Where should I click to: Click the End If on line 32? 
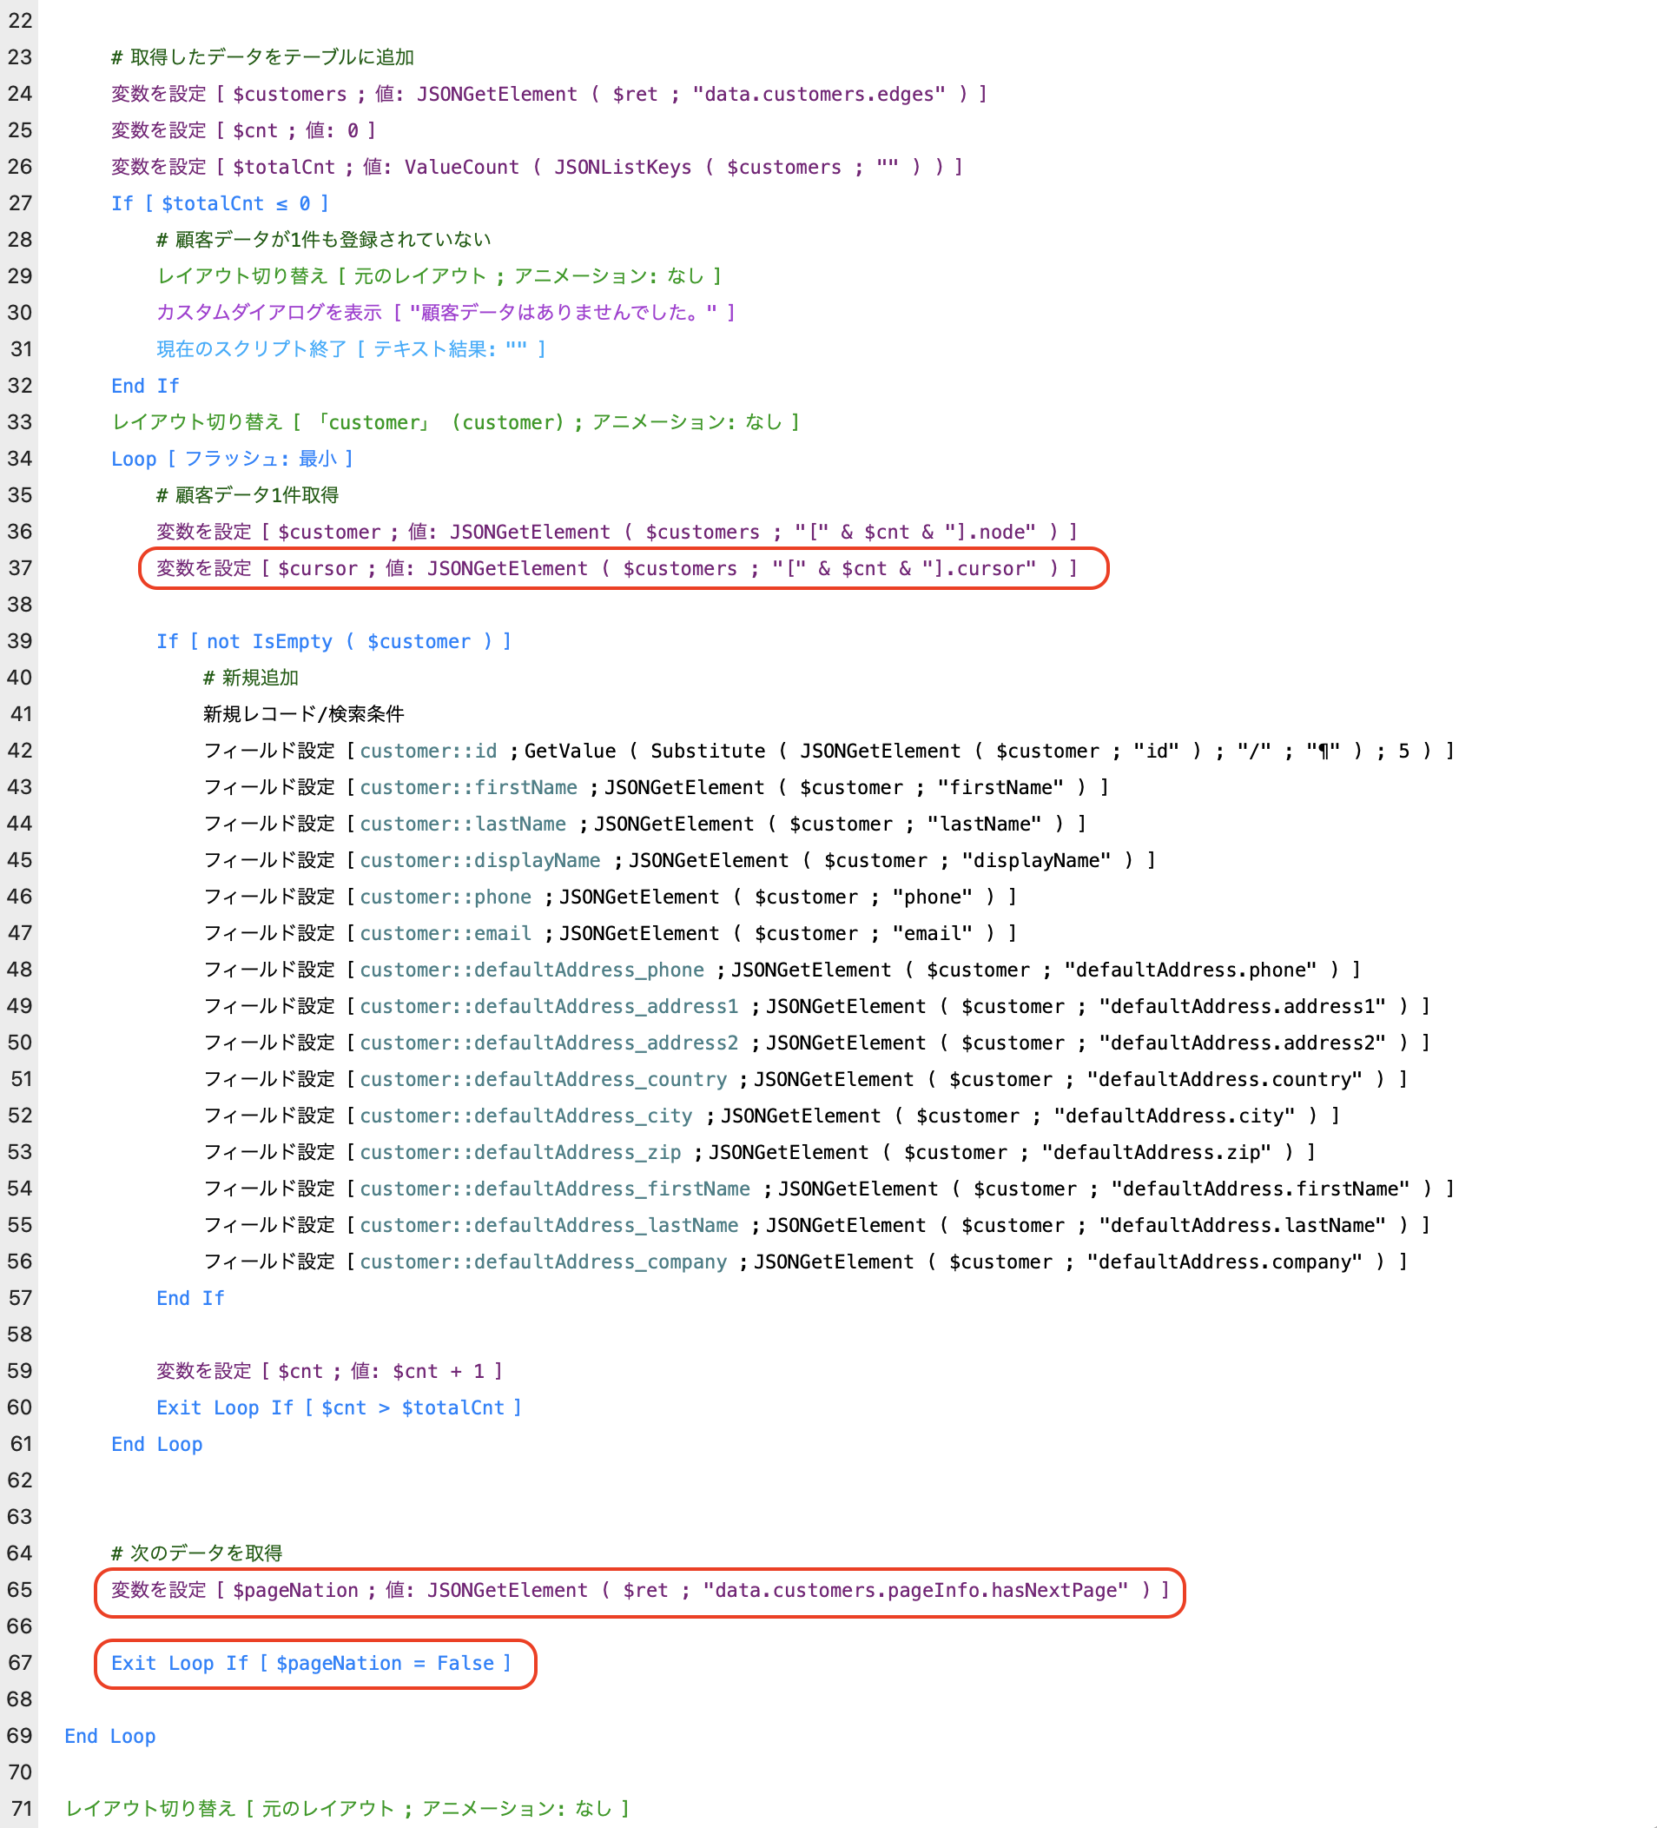point(145,386)
